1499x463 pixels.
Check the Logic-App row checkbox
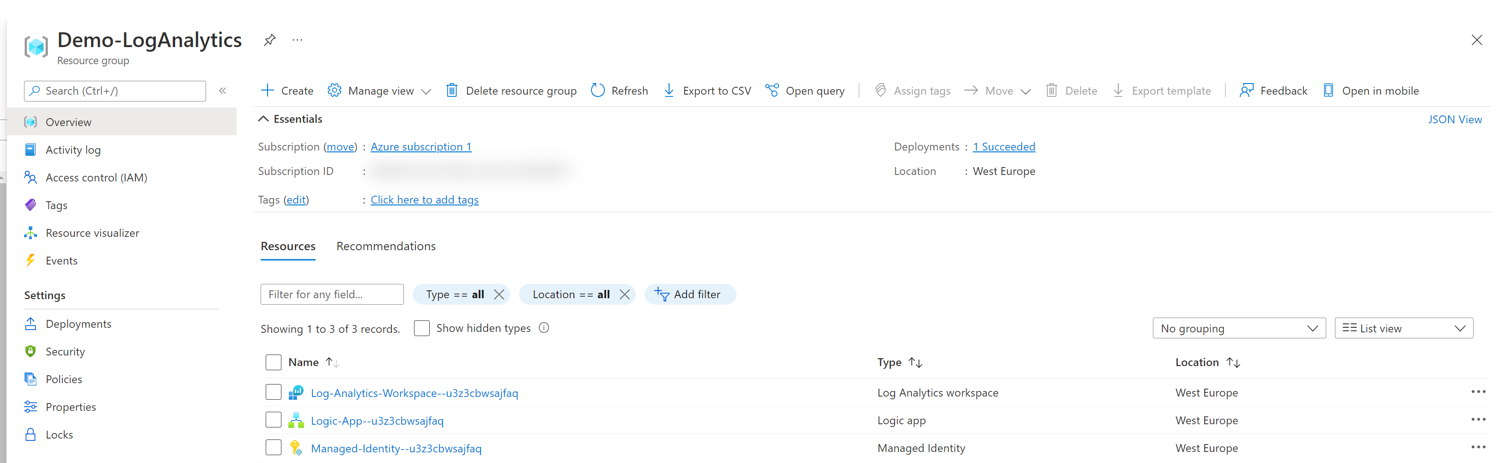click(273, 420)
